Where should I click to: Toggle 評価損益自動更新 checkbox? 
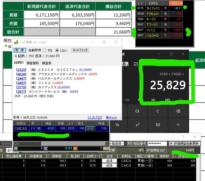171,144
